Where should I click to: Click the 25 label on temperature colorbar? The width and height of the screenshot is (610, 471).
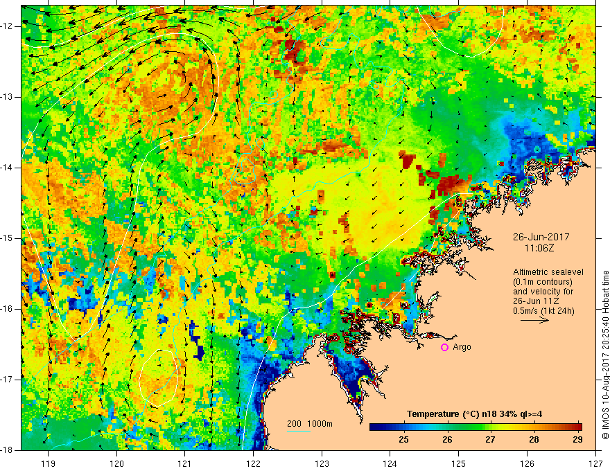coord(403,440)
